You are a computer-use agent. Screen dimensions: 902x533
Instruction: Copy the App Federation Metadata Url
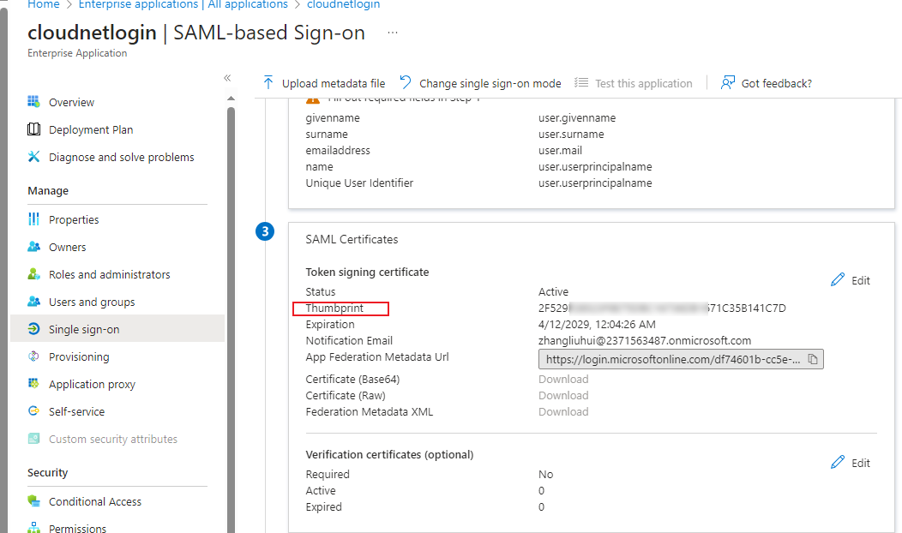pyautogui.click(x=813, y=359)
